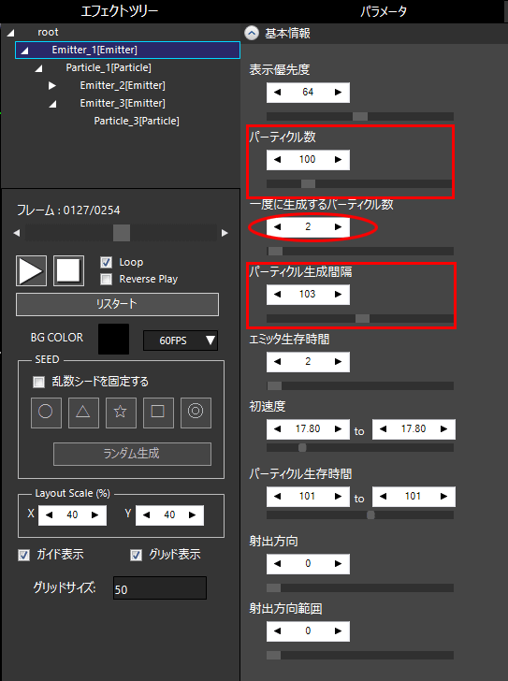Screen dimensions: 508x681
Task: Select the double-circle seed preset icon
Action: (196, 413)
